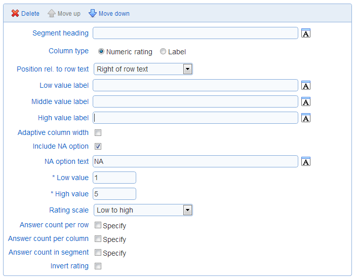Uncheck the Include NA option checkbox
Screen dimensions: 355x278
tap(98, 146)
